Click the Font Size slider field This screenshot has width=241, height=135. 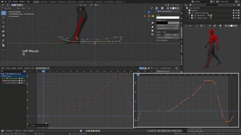pos(168,25)
